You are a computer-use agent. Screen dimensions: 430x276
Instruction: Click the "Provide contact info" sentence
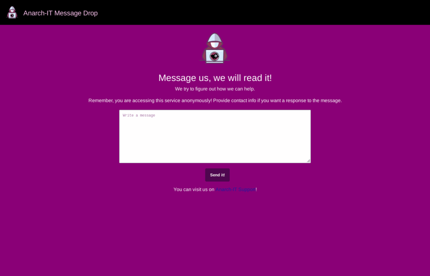click(278, 101)
